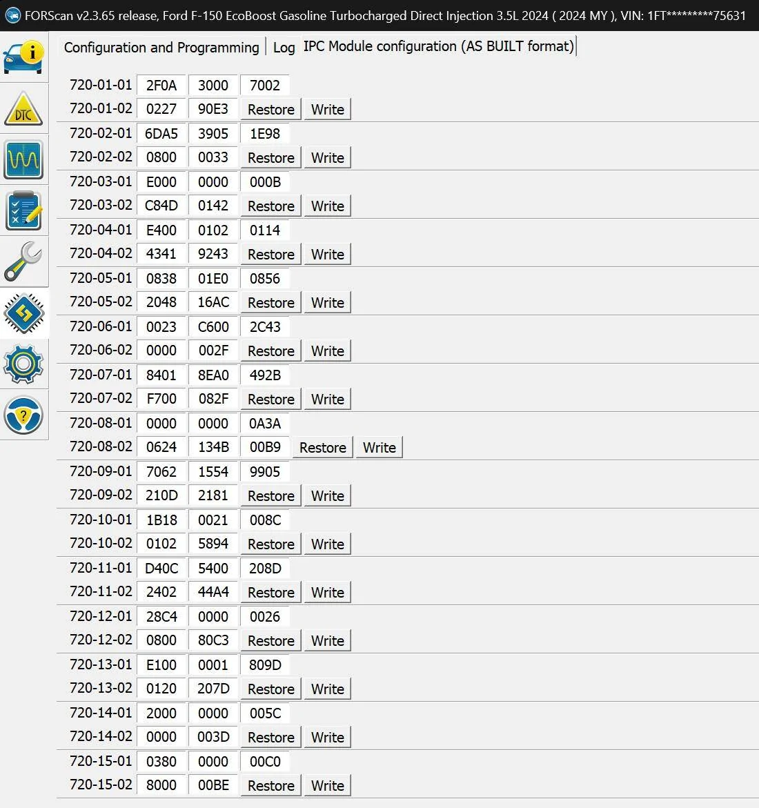Screen dimensions: 759x808
Task: Click the 2F0A field in 720-01-01
Action: click(x=161, y=85)
